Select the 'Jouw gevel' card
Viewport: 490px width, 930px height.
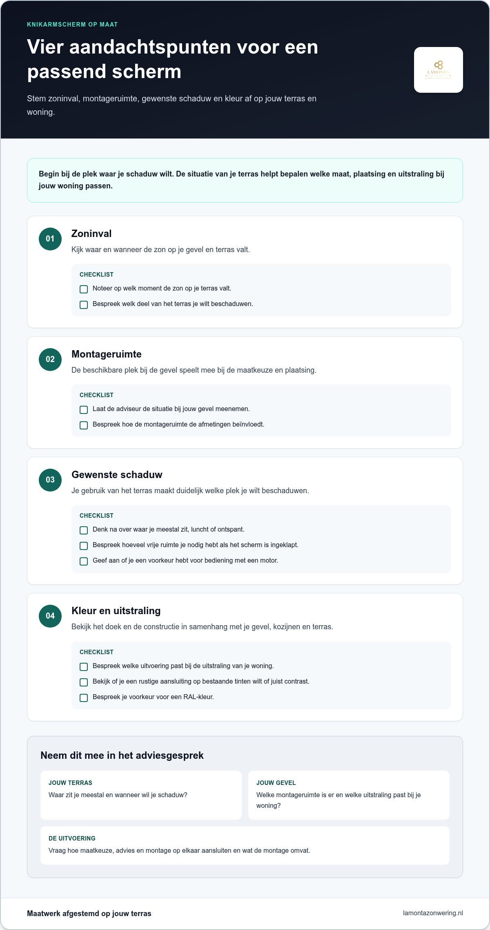tap(349, 795)
